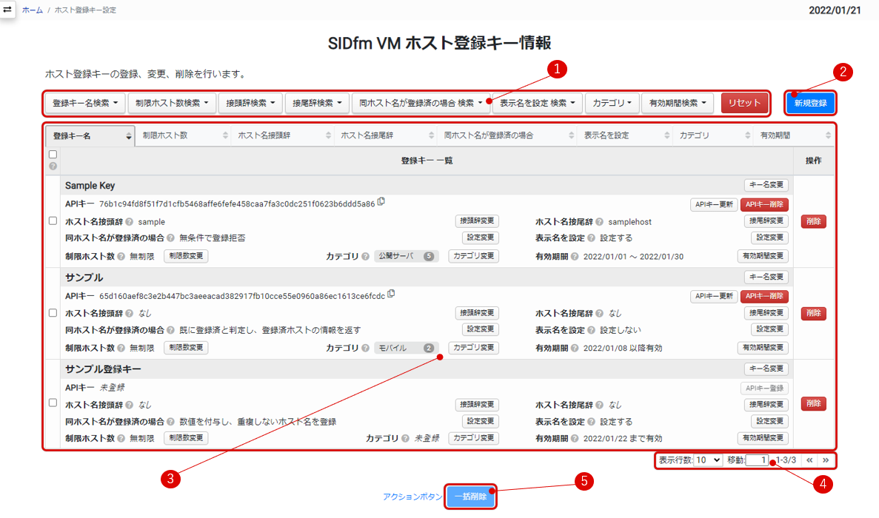Click カテゴリ変更 for Sample Key
This screenshot has height=518, width=879.
474,256
